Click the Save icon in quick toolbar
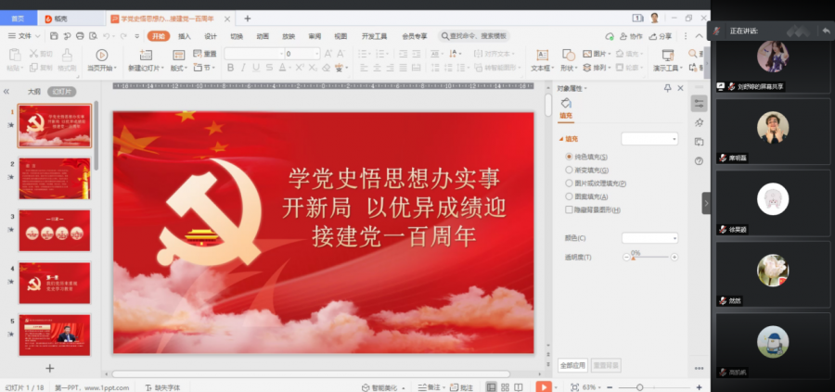This screenshot has height=392, width=835. pos(54,36)
